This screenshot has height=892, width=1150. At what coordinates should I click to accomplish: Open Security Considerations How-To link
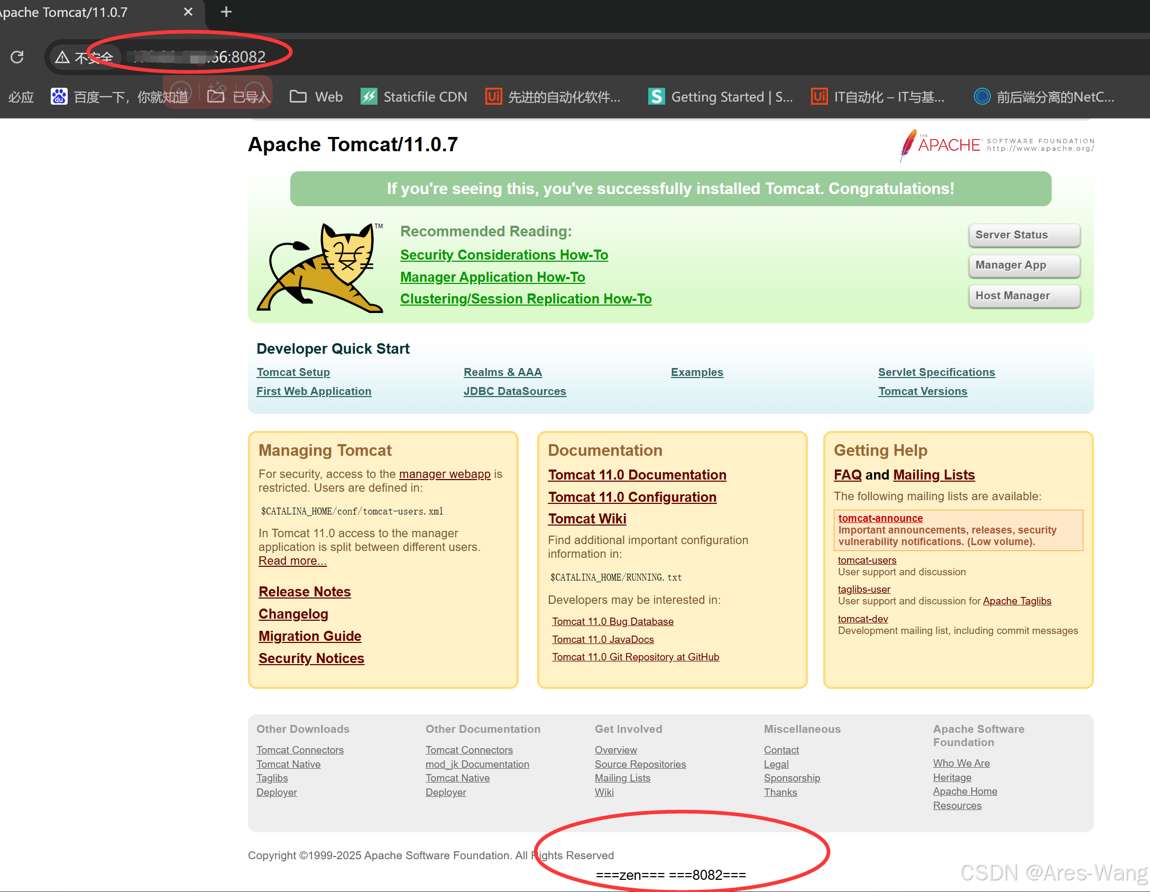[x=504, y=255]
